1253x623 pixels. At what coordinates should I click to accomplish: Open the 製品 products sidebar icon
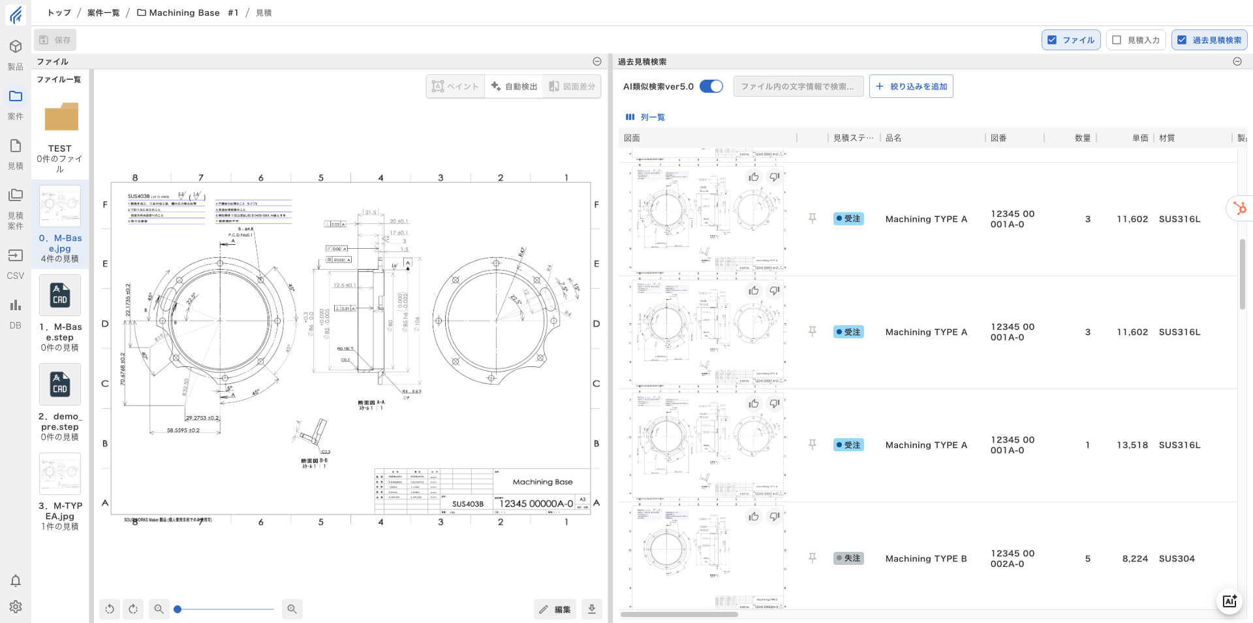(16, 46)
